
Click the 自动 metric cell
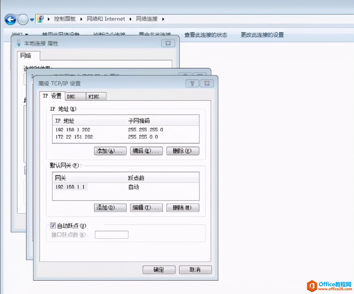134,187
